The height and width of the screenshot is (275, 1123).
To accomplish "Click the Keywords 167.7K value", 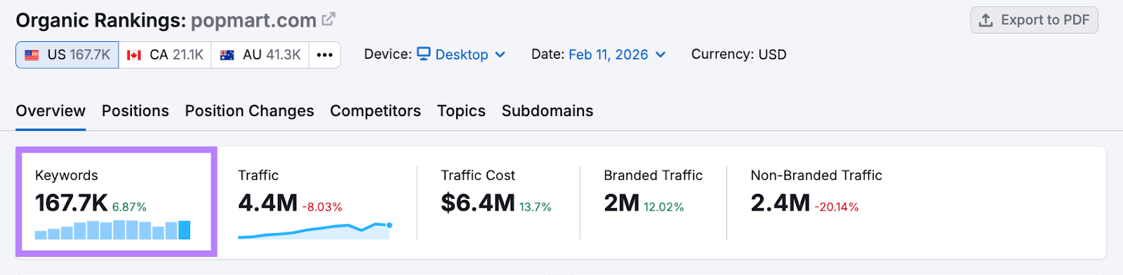I will click(72, 203).
